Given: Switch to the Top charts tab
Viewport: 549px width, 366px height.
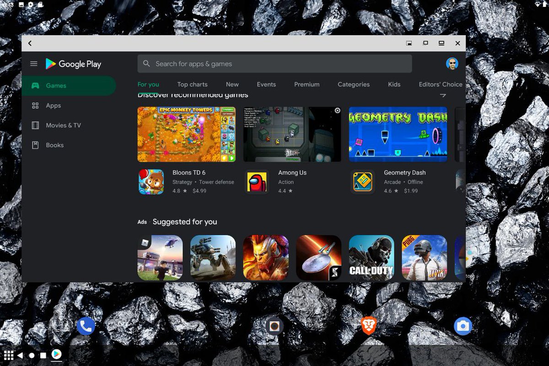Looking at the screenshot, I should click(192, 84).
